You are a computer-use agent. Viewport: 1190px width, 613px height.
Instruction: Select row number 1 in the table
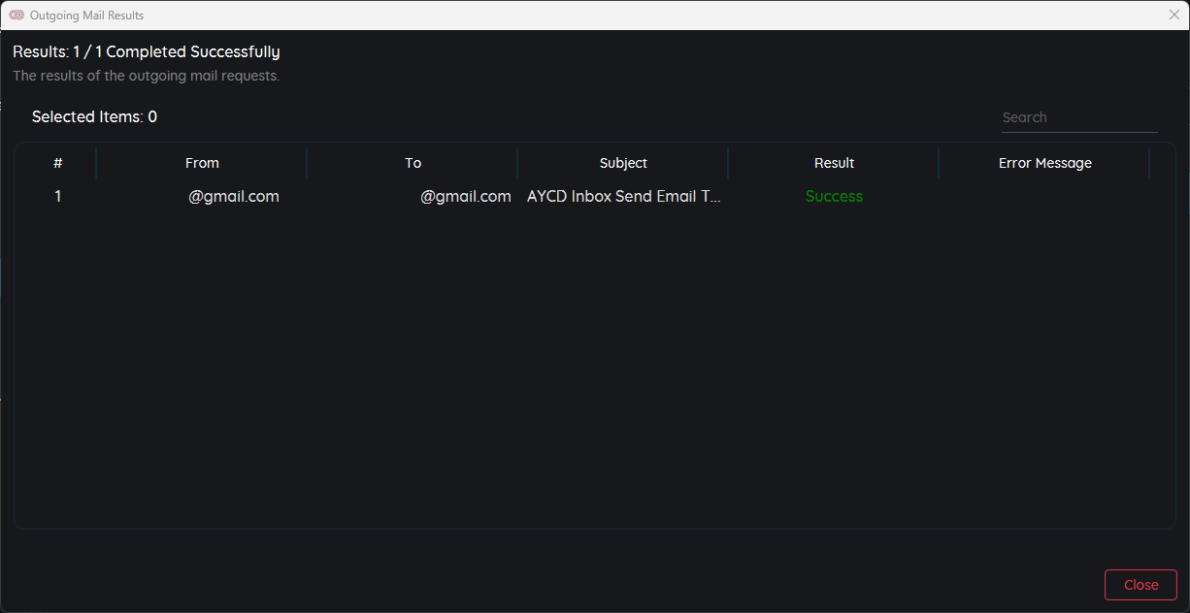[x=57, y=196]
